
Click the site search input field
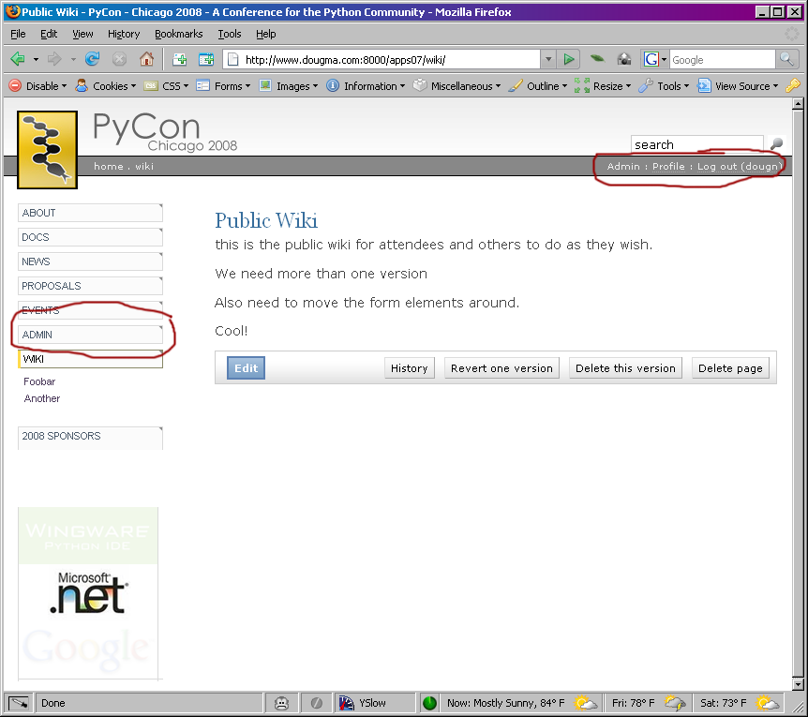(696, 144)
